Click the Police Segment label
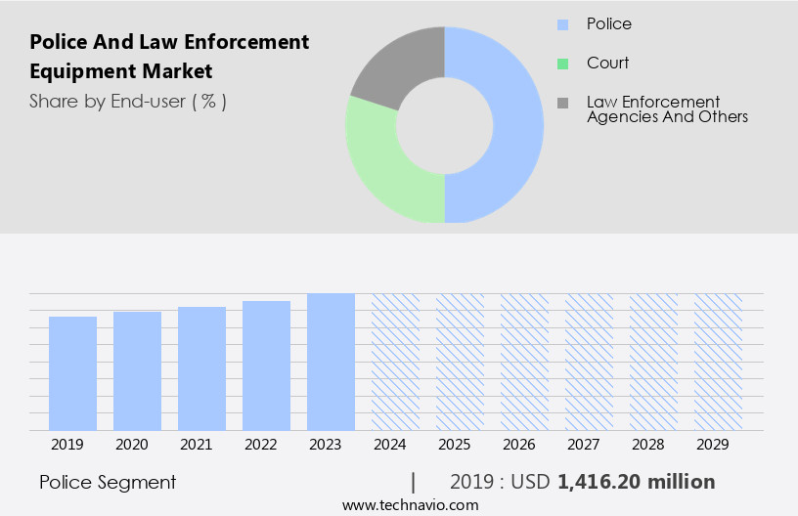 pyautogui.click(x=108, y=482)
